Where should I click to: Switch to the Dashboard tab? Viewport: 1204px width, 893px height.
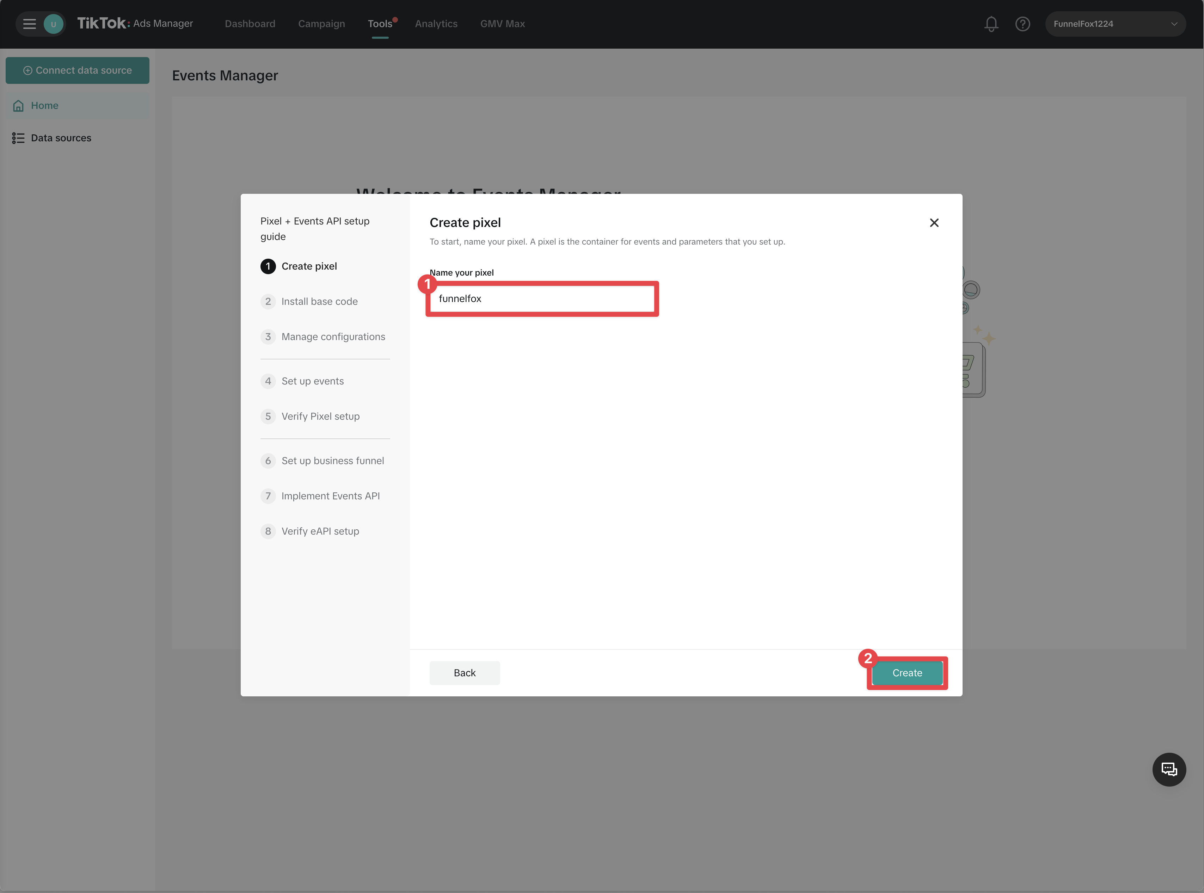[250, 24]
